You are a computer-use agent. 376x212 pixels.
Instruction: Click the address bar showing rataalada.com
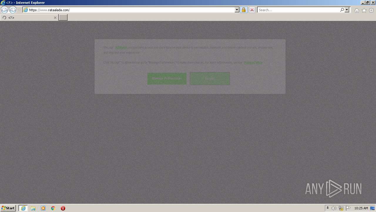pyautogui.click(x=129, y=10)
